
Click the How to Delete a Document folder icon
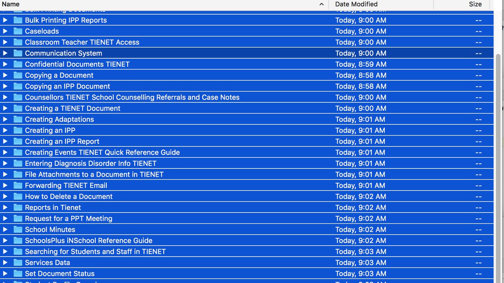pos(18,197)
